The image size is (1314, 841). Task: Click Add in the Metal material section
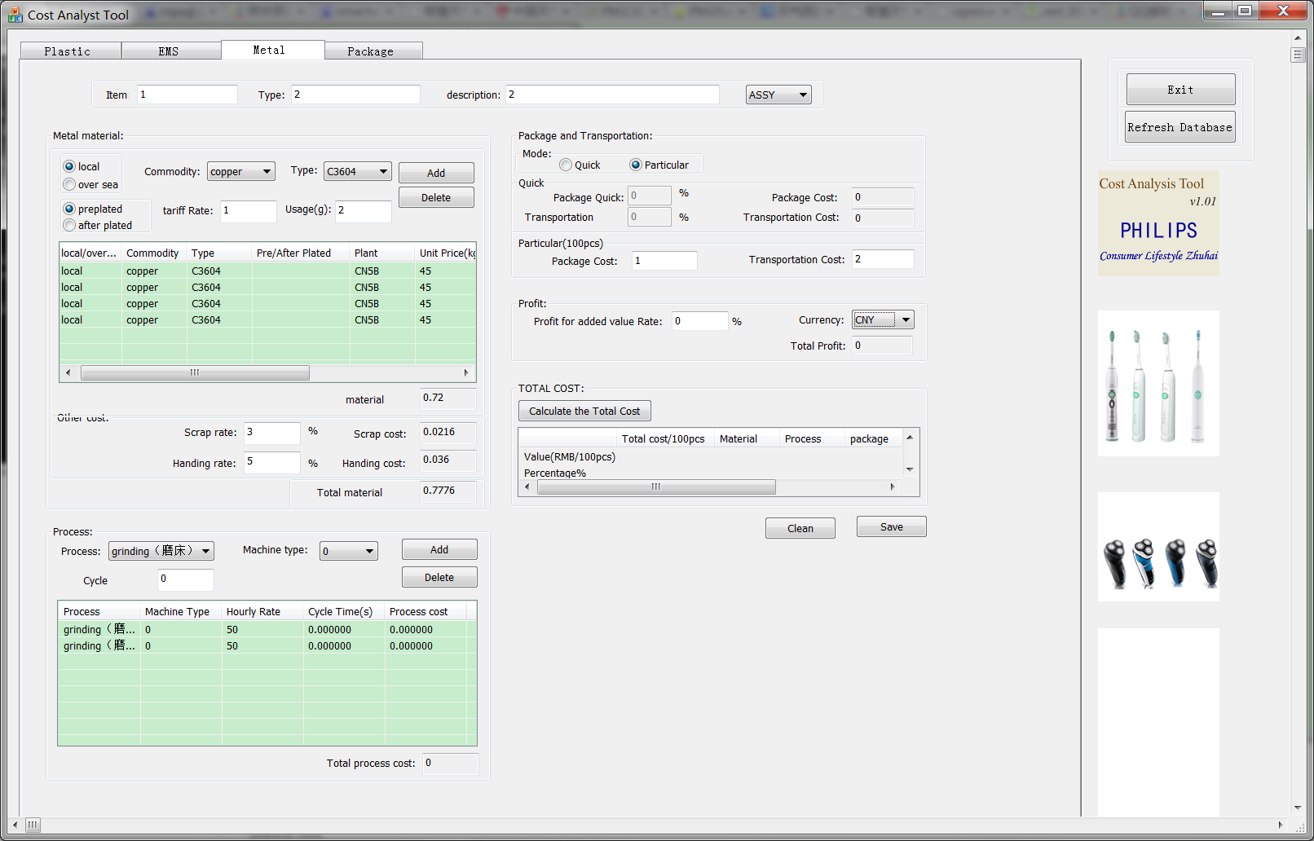[x=436, y=173]
